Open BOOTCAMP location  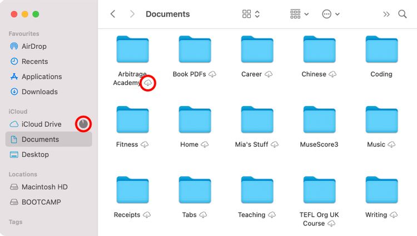(x=48, y=202)
